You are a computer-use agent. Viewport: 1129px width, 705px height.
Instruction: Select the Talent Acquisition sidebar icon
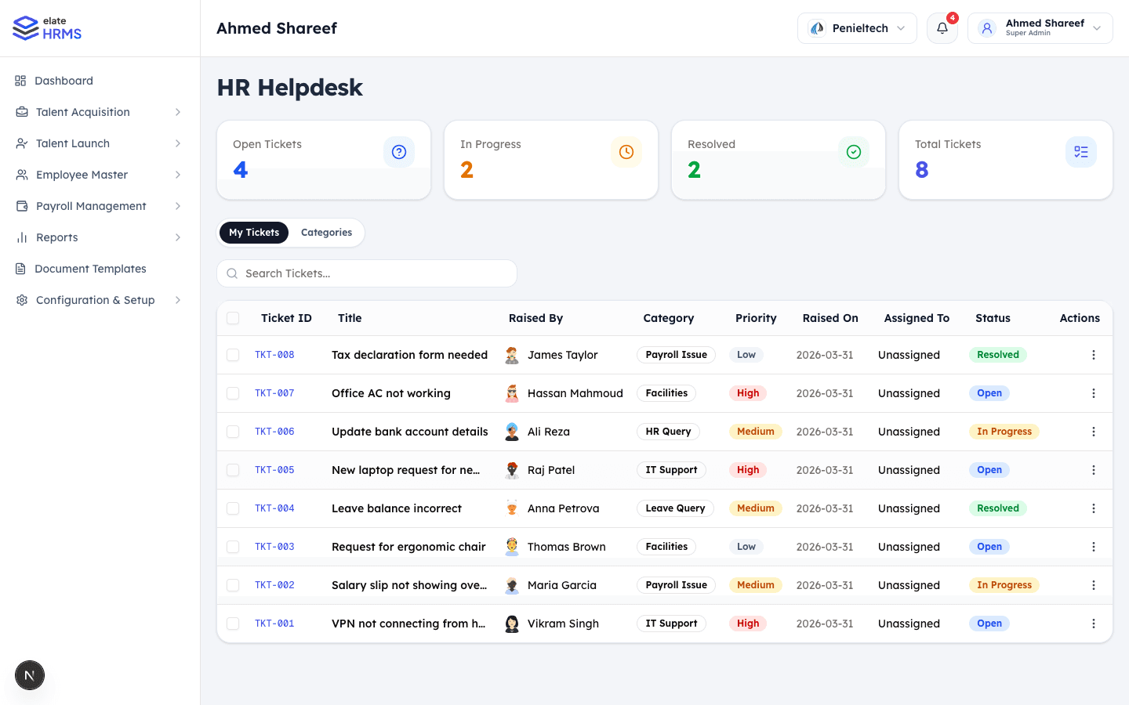(x=20, y=111)
